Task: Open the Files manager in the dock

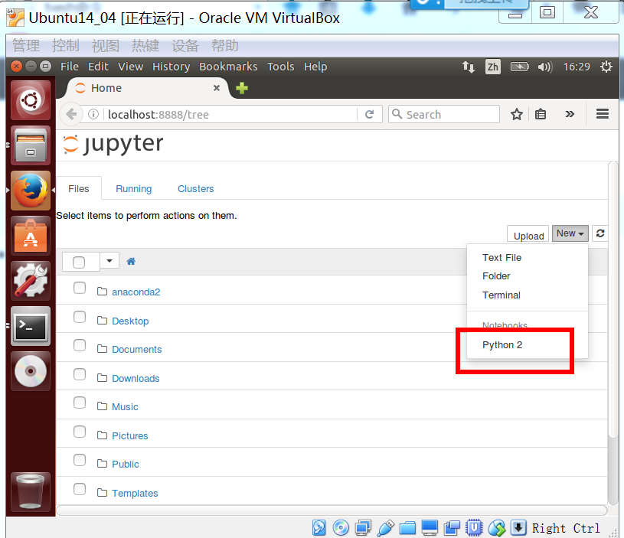Action: pyautogui.click(x=31, y=145)
